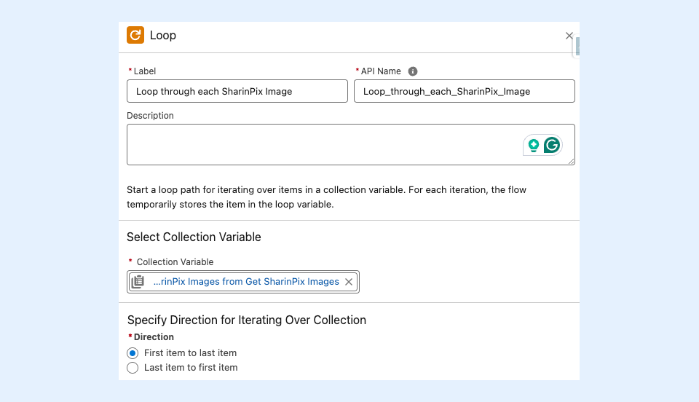The width and height of the screenshot is (699, 402).
Task: Click the 'Loop' dialog title text
Action: pyautogui.click(x=163, y=35)
